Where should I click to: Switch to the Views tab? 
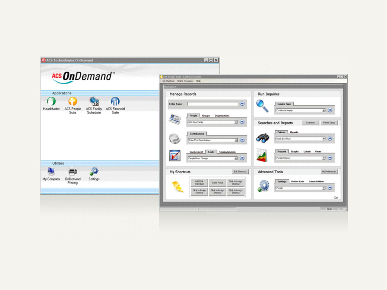[x=318, y=151]
